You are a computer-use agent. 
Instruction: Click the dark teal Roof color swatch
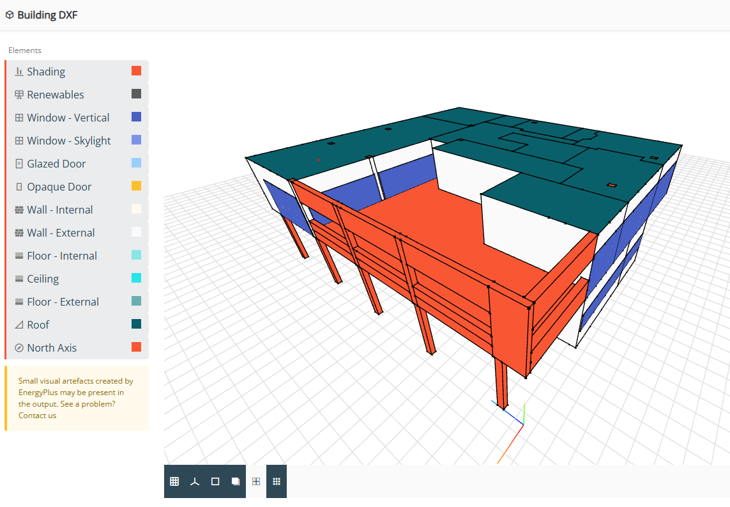[x=136, y=324]
